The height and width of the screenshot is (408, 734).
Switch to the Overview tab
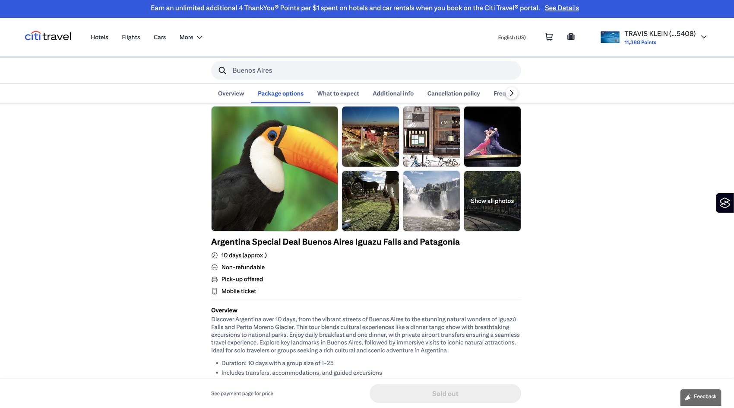point(231,93)
